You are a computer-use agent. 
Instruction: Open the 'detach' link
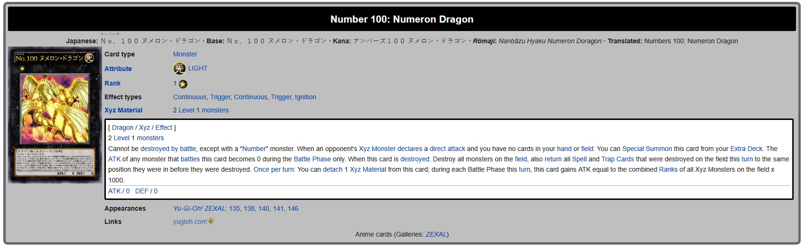[333, 169]
